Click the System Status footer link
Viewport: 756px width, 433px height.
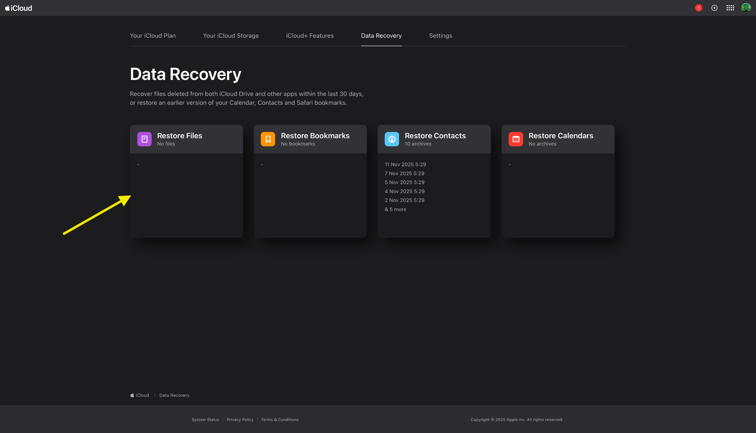[x=205, y=419]
